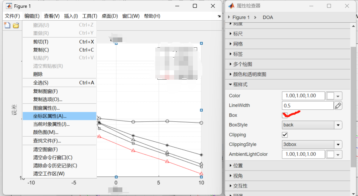This screenshot has width=358, height=196.
Task: Click DOA breadcrumb in inspector
Action: click(268, 18)
